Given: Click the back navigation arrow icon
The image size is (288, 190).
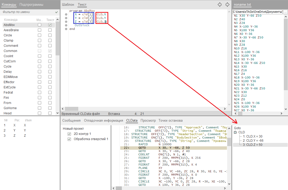Looking at the screenshot, I should (x=220, y=4).
